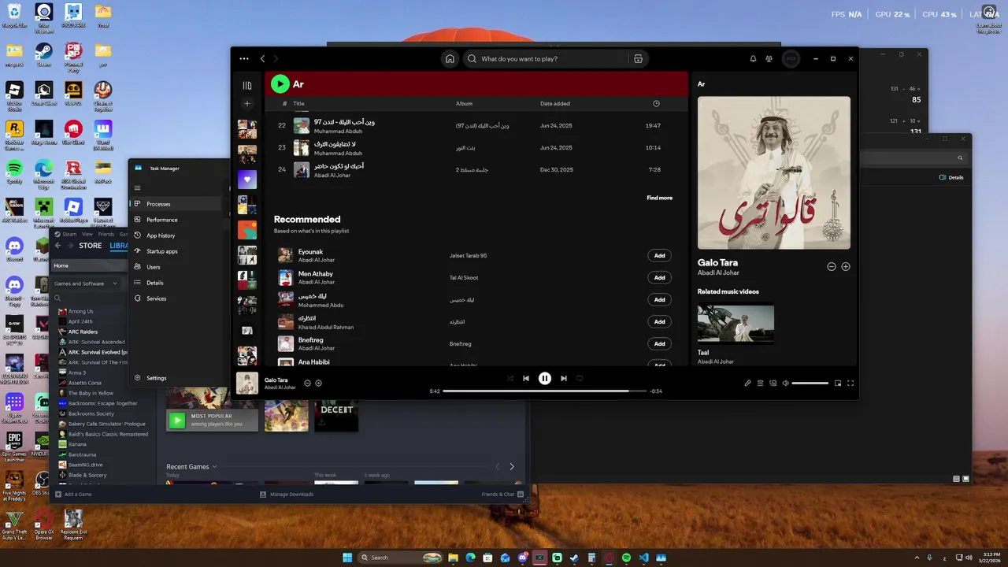Open Task Manager hamburger menu
Image resolution: width=1008 pixels, height=567 pixels.
(x=137, y=187)
